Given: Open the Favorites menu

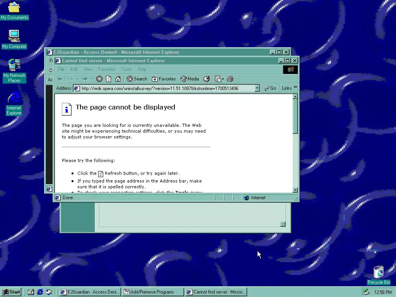Looking at the screenshot, I should 107,69.
